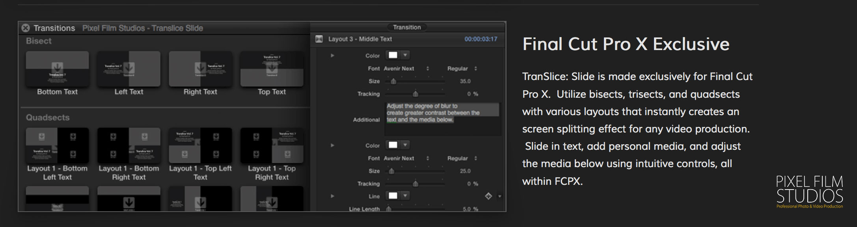Pick the Right Text bisect transition
The image size is (857, 227).
click(x=200, y=69)
